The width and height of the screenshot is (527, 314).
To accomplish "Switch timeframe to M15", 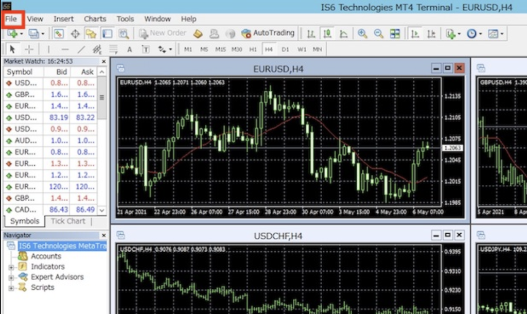I will pyautogui.click(x=220, y=49).
